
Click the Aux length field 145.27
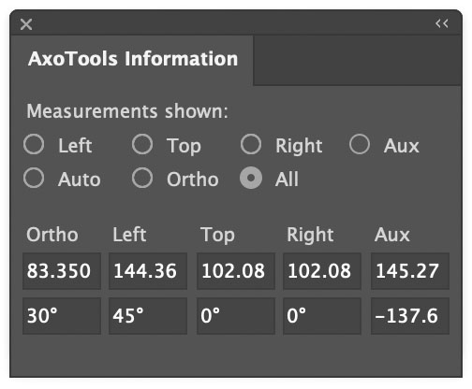point(410,271)
